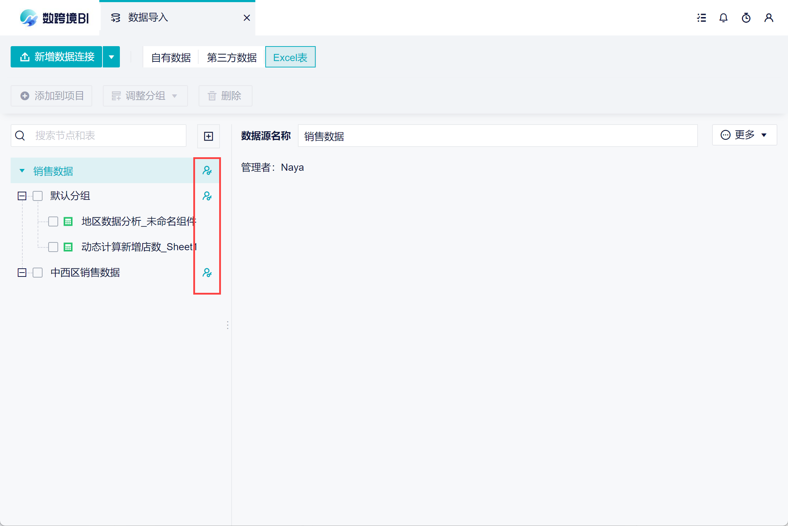Click the 搜索节点和表 search field
This screenshot has width=788, height=526.
pos(106,136)
